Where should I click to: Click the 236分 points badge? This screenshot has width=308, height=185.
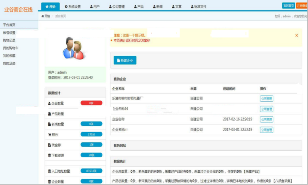pyautogui.click(x=91, y=134)
